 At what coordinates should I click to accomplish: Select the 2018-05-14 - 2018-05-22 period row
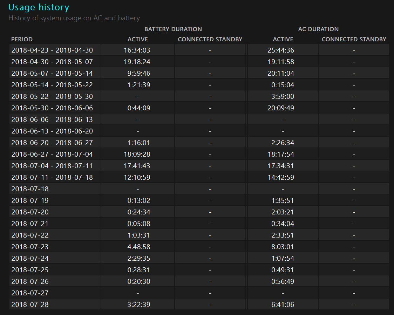pyautogui.click(x=52, y=85)
